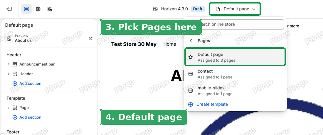Click Add section under Template group
The image size is (323, 135).
click(x=30, y=117)
